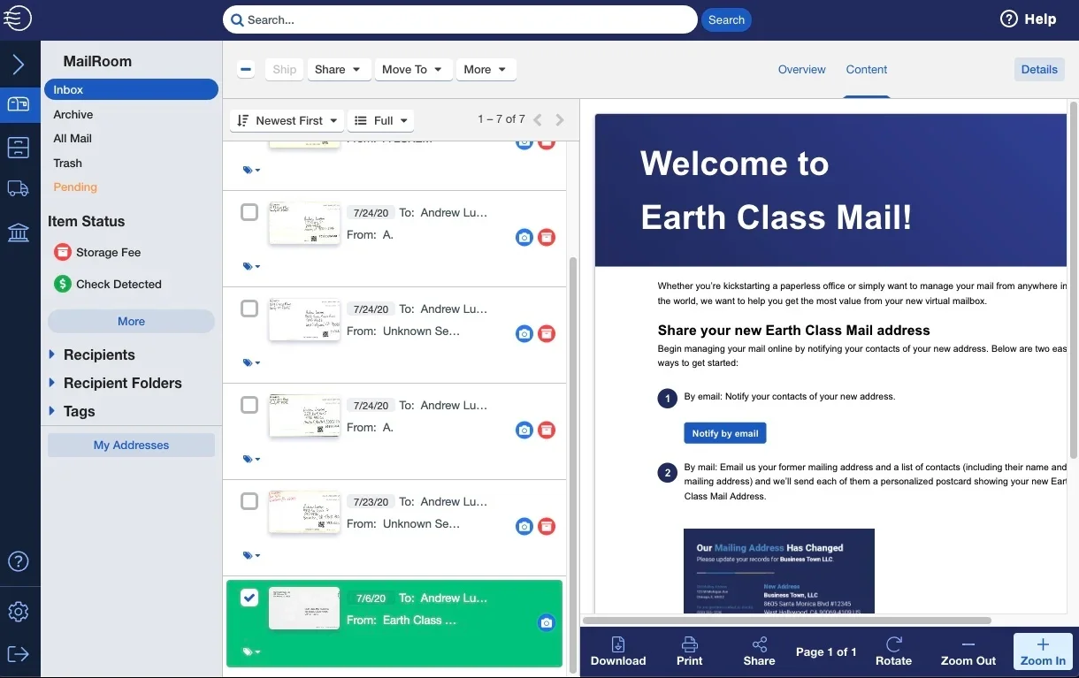Open the Share dropdown in top toolbar
Screen dimensions: 1079x678
[x=339, y=69]
